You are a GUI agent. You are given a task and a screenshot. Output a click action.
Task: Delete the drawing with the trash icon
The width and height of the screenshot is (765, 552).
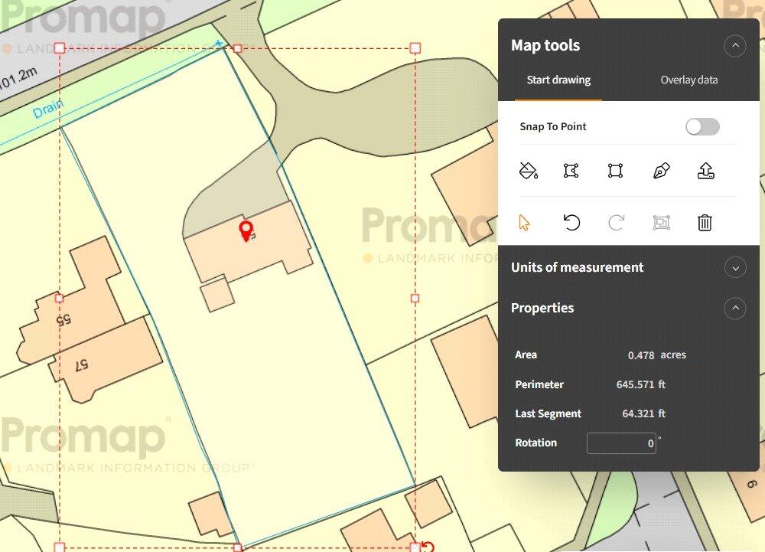(704, 223)
